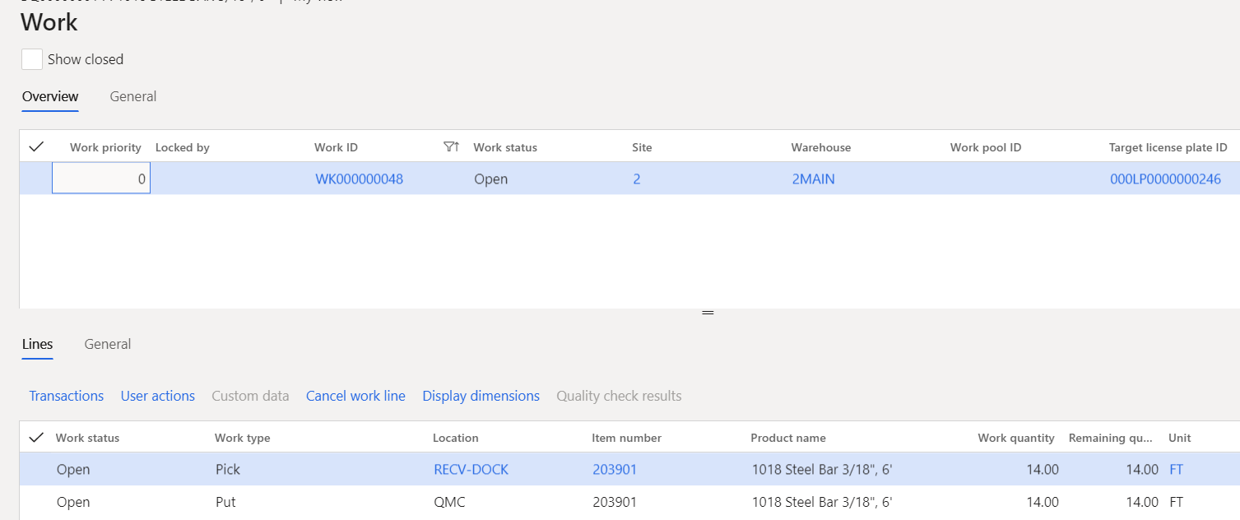Open Transactions for the work line
Screen dimensions: 1240x520
point(67,396)
